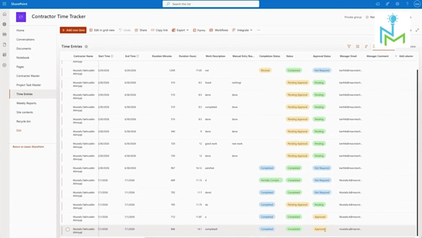Open the megaphone feedback icon in header
422x238 pixels.
tap(378, 4)
